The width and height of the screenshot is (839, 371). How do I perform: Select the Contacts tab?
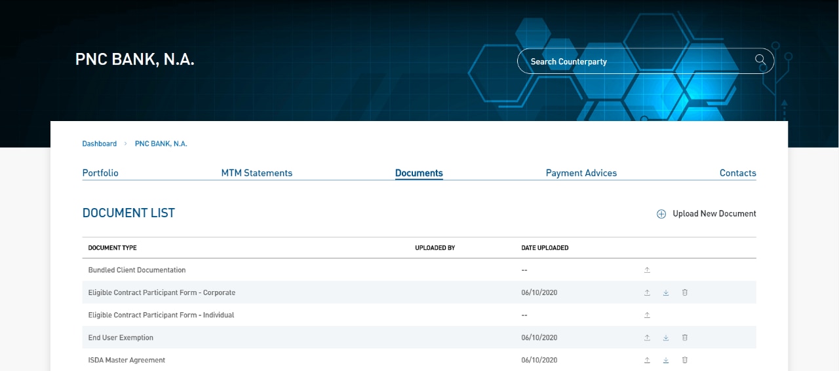(x=737, y=173)
